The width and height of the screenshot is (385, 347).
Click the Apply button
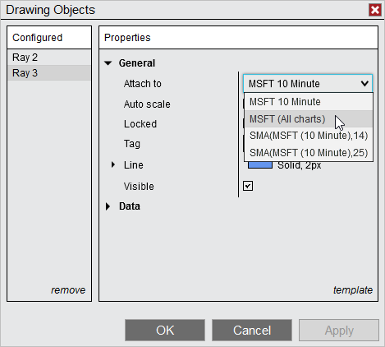(x=339, y=331)
